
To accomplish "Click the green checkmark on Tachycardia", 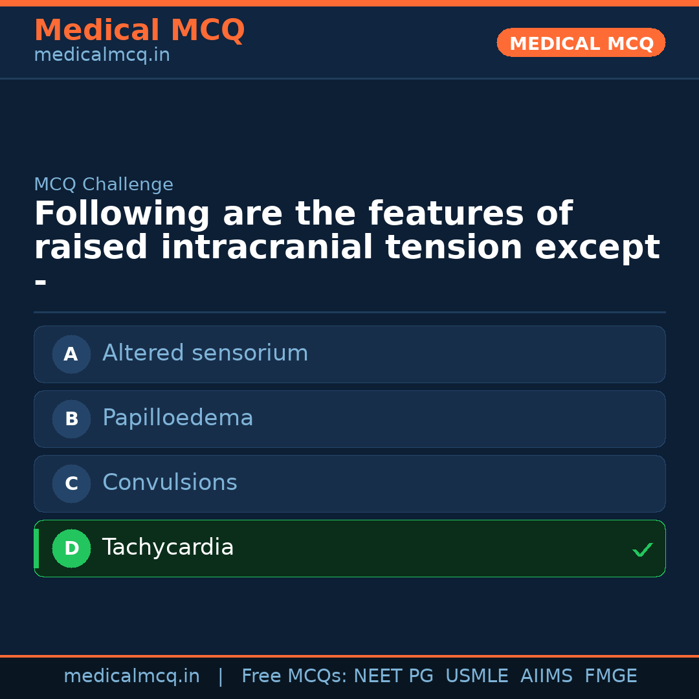I will [642, 549].
